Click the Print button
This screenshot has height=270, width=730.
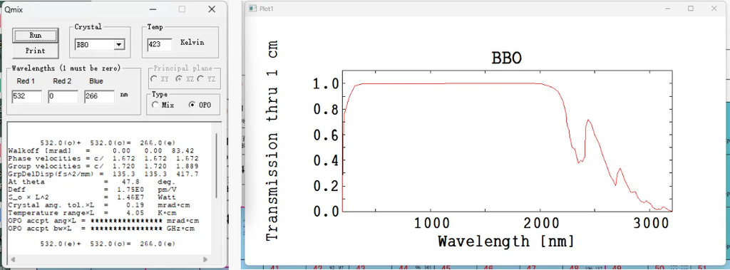pyautogui.click(x=36, y=51)
